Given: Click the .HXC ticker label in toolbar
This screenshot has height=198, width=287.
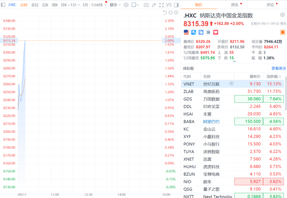Looking at the screenshot, I should 12,5.
